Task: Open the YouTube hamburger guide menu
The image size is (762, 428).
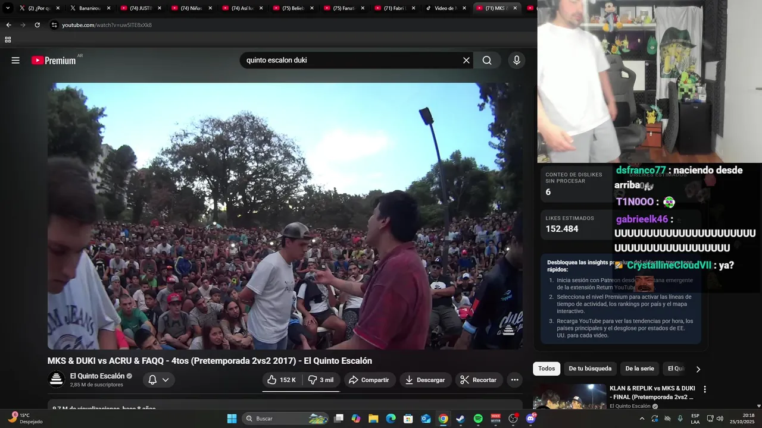Action: (x=15, y=60)
